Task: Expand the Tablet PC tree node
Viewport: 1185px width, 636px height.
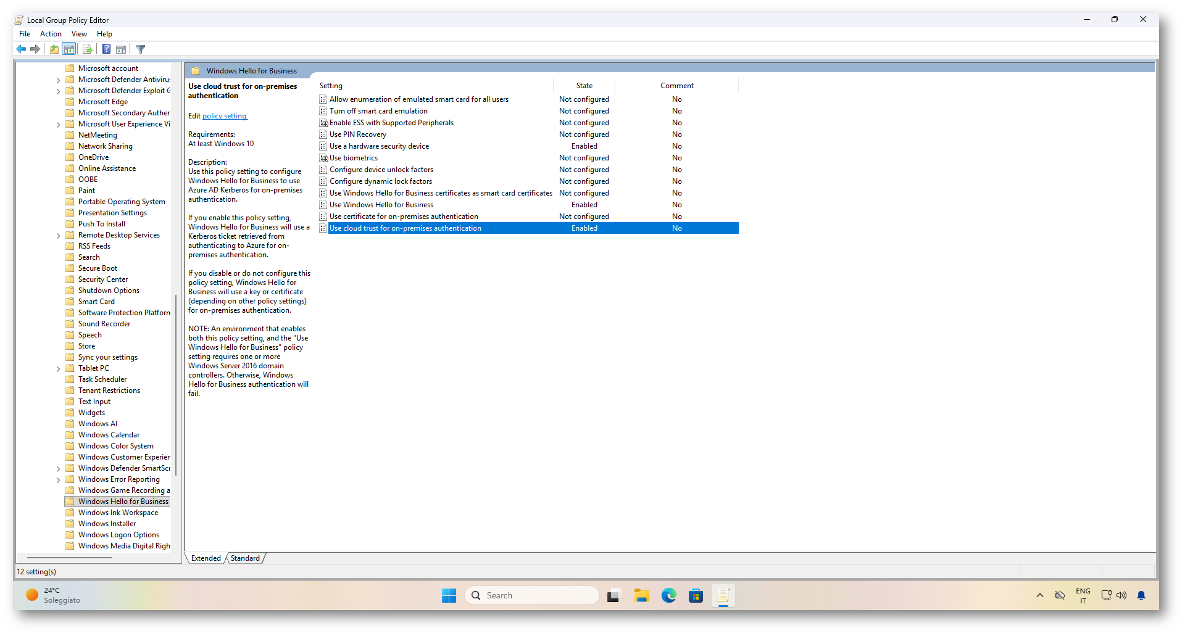Action: [x=59, y=369]
